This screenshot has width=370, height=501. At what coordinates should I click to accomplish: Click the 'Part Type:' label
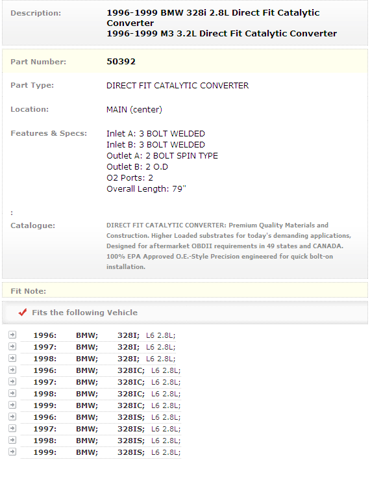(x=32, y=85)
